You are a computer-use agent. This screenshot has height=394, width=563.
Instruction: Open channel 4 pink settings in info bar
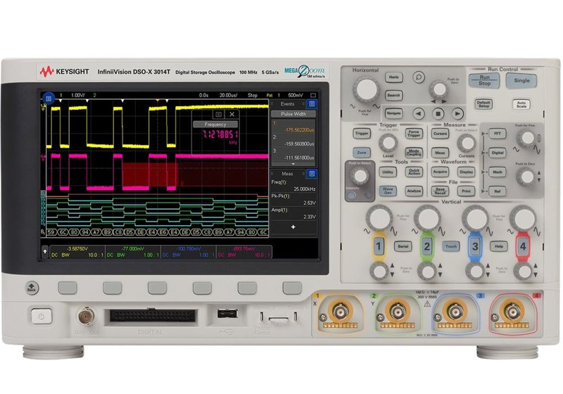pos(244,252)
